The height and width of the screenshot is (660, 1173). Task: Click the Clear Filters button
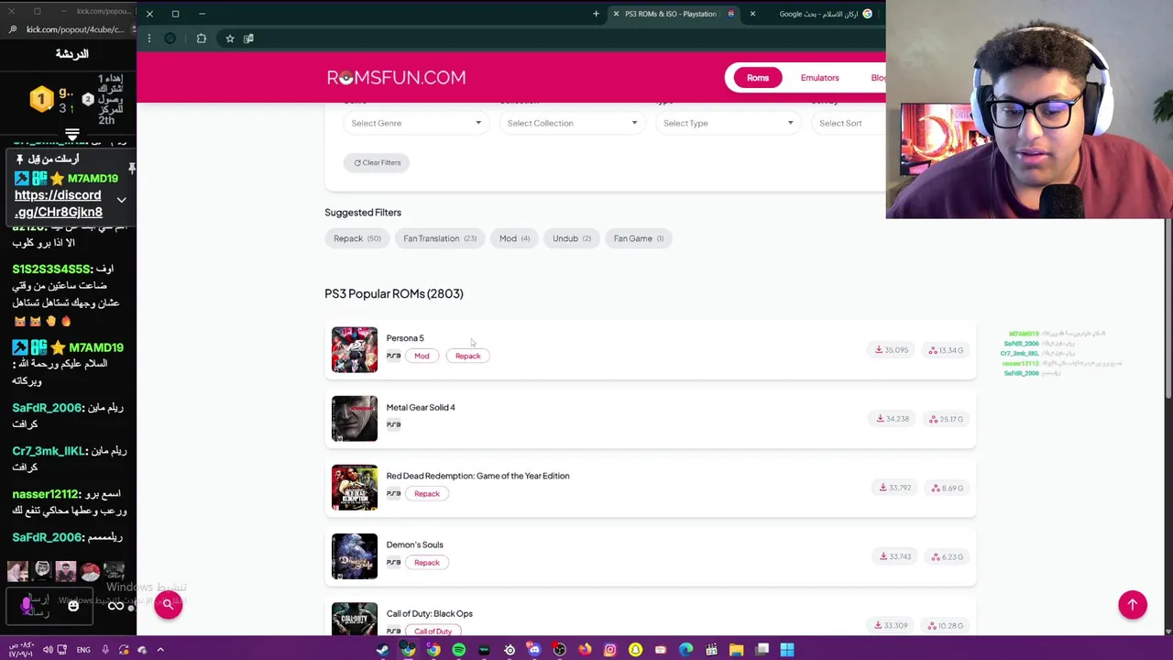(377, 162)
